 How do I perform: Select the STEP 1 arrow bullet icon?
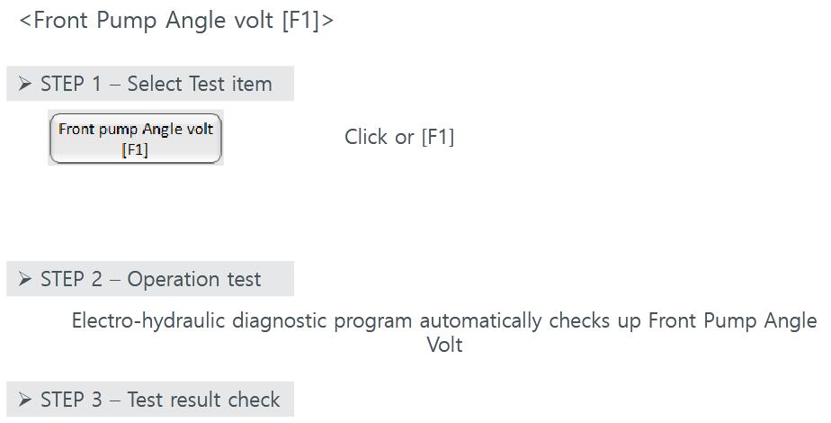coord(25,84)
